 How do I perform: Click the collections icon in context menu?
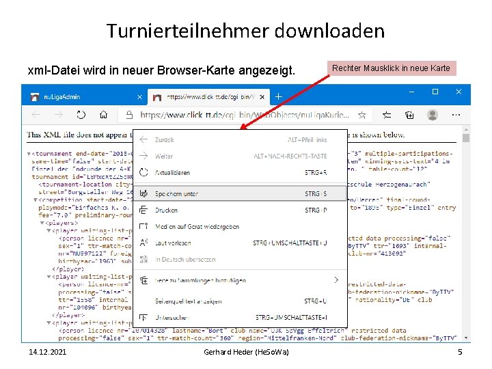[143, 280]
